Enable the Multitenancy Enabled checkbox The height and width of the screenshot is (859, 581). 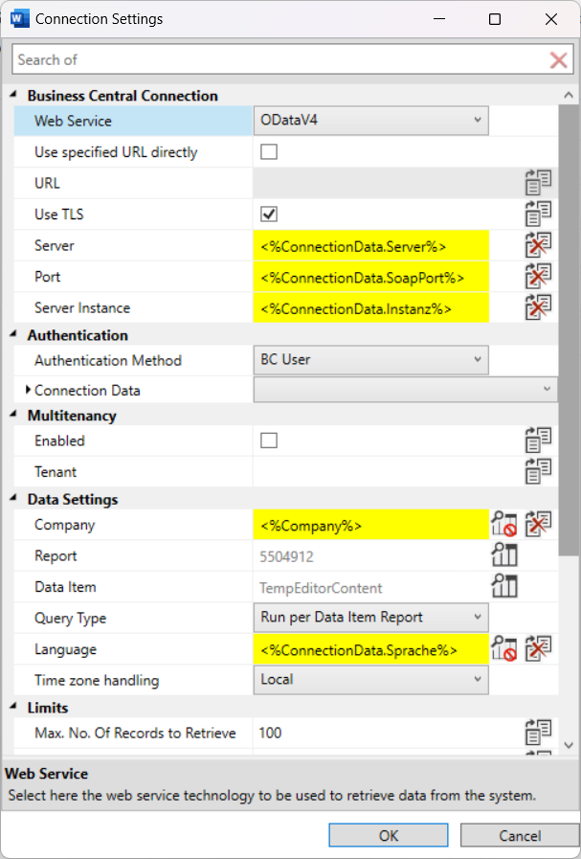(269, 441)
